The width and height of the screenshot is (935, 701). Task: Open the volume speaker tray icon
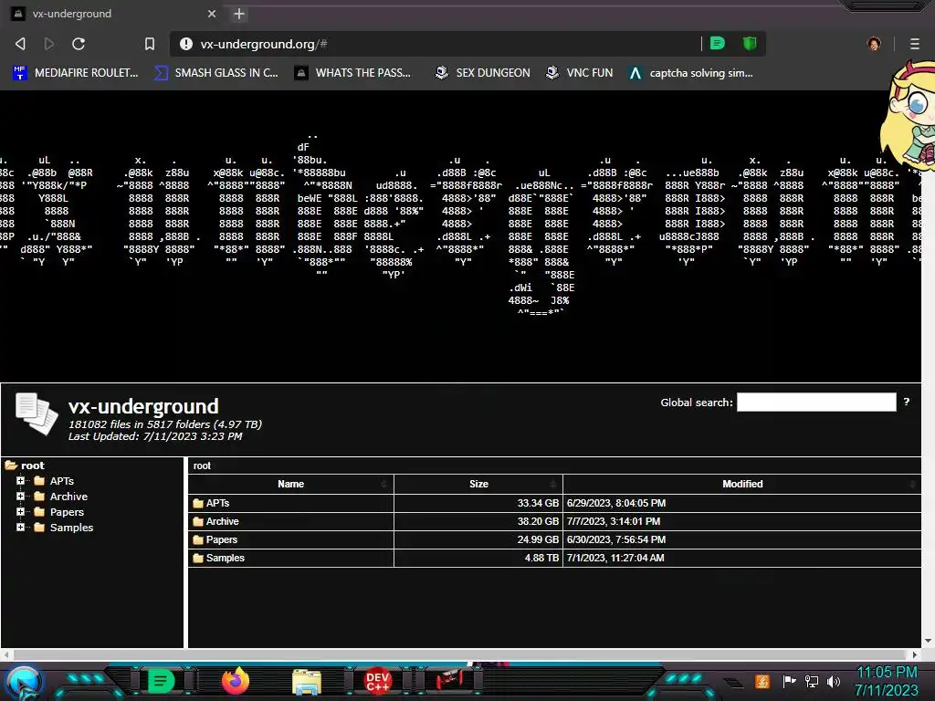tap(834, 681)
